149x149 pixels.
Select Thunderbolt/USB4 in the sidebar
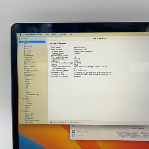click(32, 95)
